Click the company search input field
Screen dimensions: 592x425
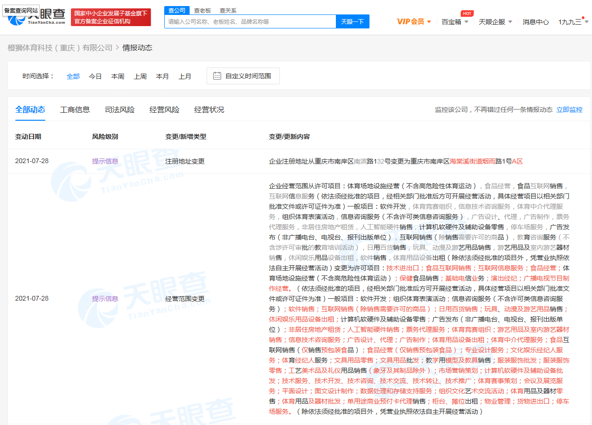(x=250, y=21)
